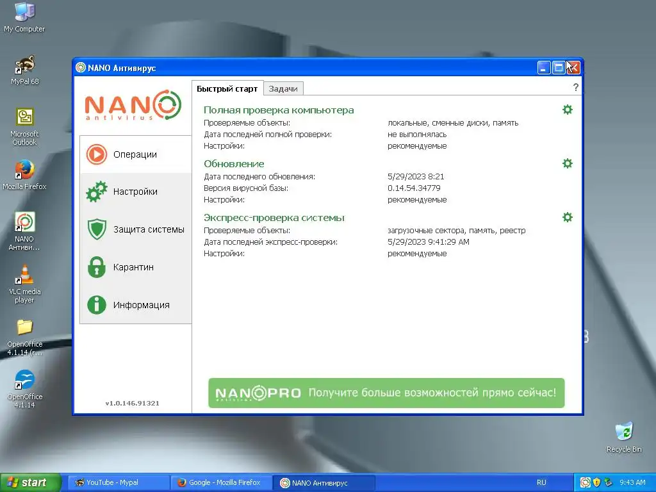Image resolution: width=656 pixels, height=492 pixels.
Task: Select the OpenOffice 4.1.14 folder icon
Action: (24, 337)
